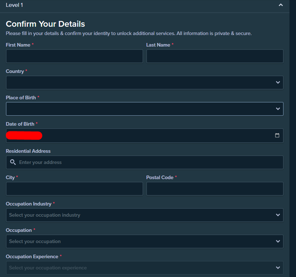Click the Postal Code input box
This screenshot has height=277, width=296.
(x=215, y=189)
